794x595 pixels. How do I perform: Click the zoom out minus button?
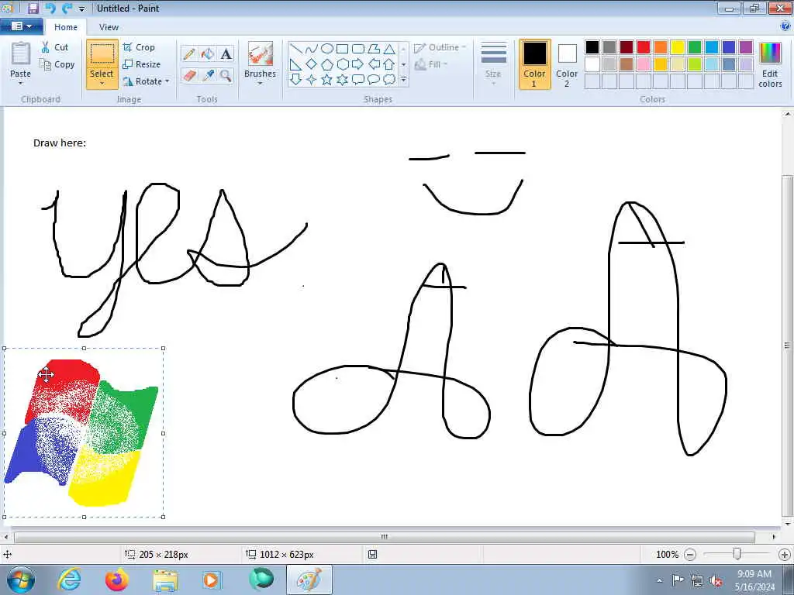coord(689,555)
